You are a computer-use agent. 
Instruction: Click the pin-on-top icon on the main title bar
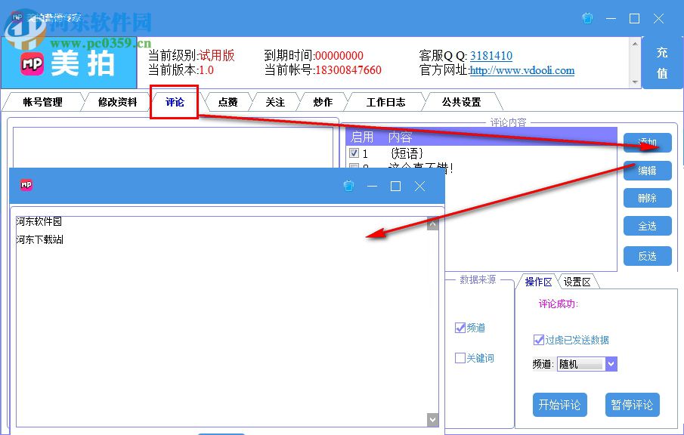click(587, 18)
